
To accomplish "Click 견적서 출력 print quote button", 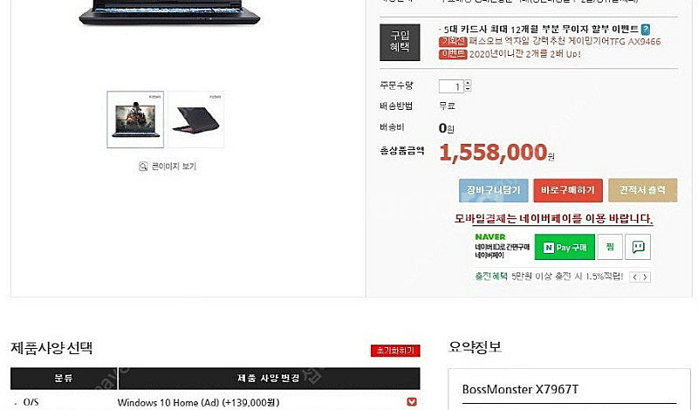I will [x=643, y=190].
